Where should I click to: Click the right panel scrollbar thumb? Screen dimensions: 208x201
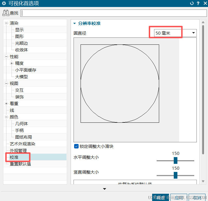point(203,90)
